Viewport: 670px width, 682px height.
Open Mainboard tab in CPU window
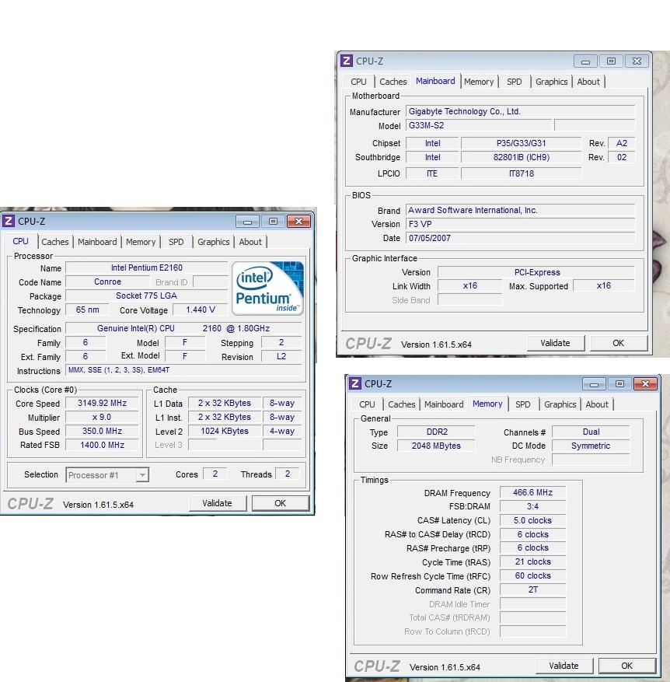pyautogui.click(x=97, y=242)
